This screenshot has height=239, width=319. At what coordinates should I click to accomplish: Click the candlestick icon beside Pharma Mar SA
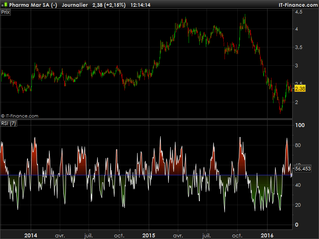[x=4, y=5]
